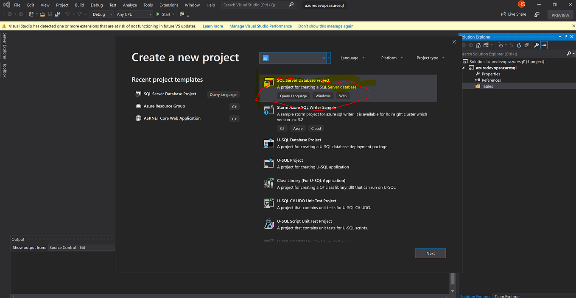The width and height of the screenshot is (576, 298).
Task: Click the Next button
Action: click(x=431, y=253)
